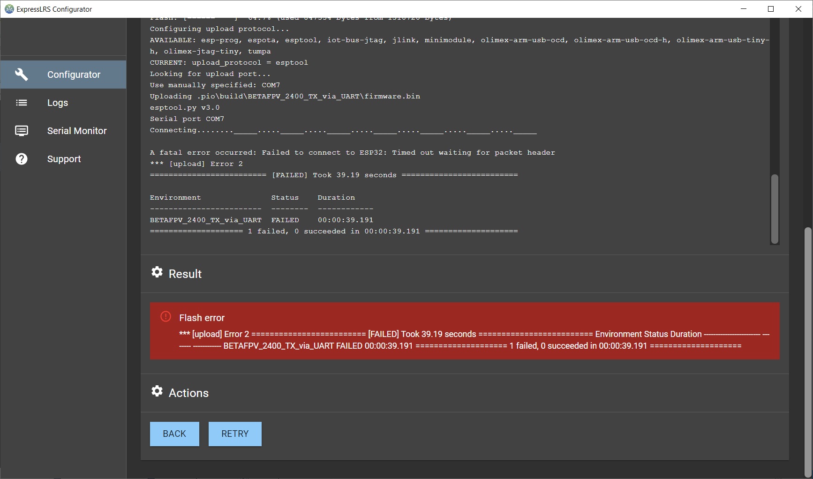The image size is (813, 479).
Task: Open the Support section
Action: coord(63,159)
